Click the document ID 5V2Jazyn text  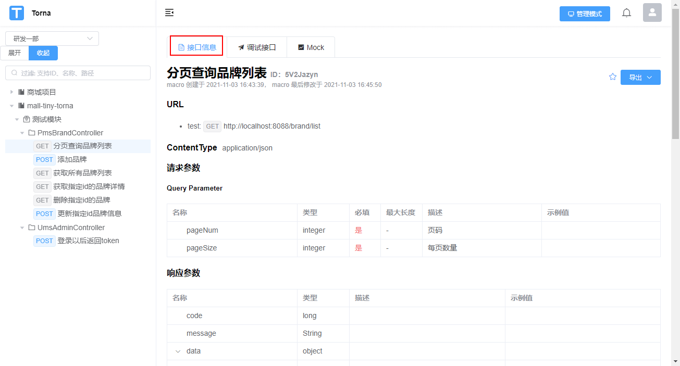(301, 74)
